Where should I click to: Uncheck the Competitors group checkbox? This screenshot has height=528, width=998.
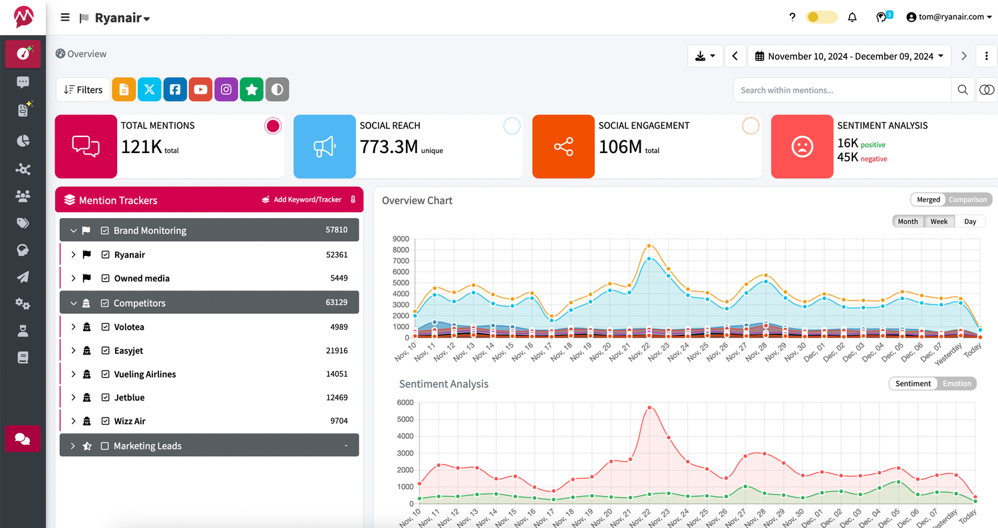pyautogui.click(x=104, y=303)
